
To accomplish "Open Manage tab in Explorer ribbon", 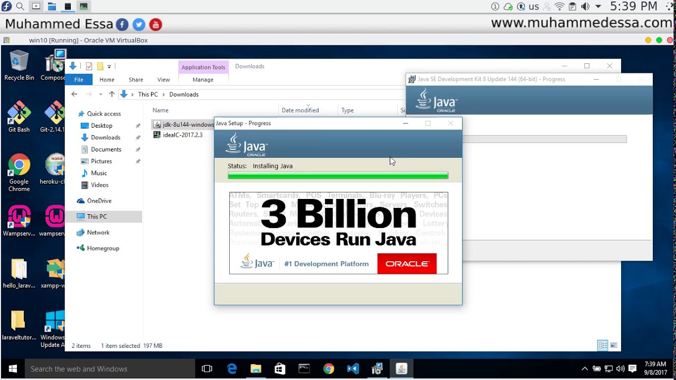I will tap(203, 80).
